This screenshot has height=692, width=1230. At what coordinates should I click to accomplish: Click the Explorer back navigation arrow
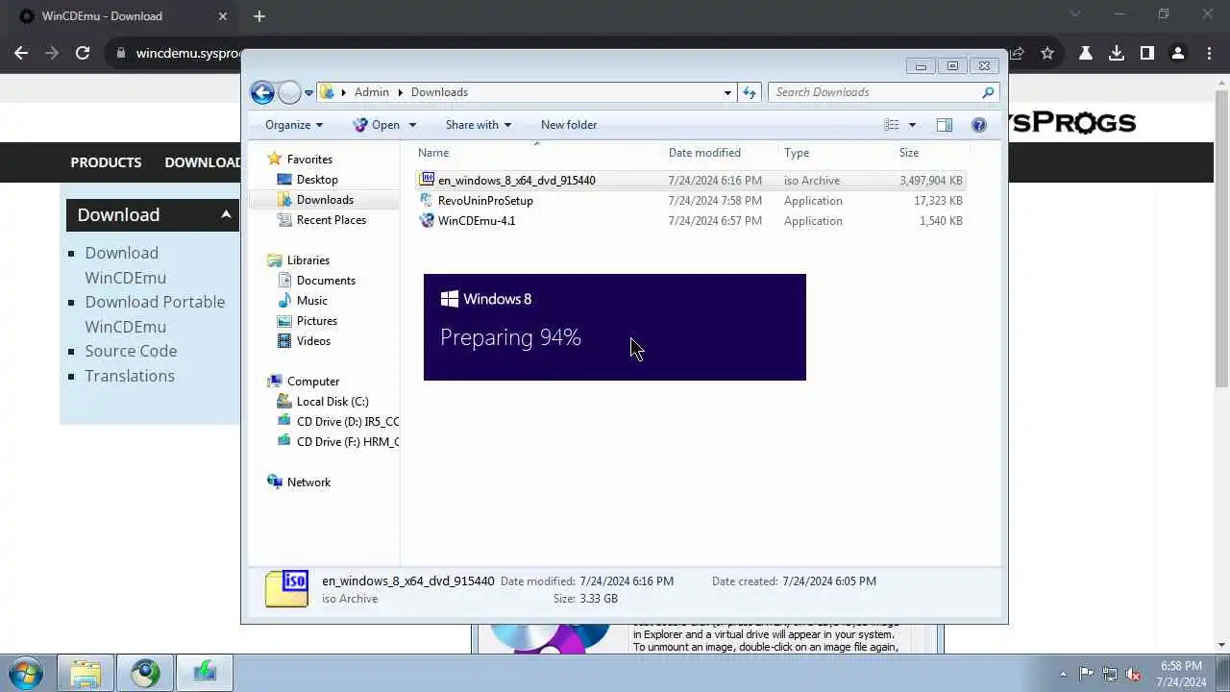pos(262,92)
